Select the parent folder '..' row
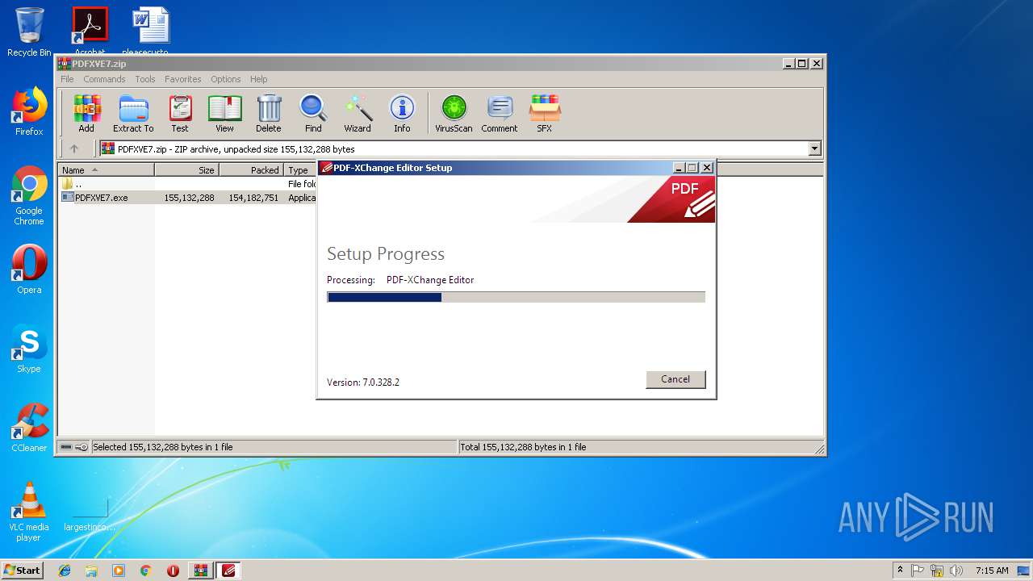 click(188, 184)
